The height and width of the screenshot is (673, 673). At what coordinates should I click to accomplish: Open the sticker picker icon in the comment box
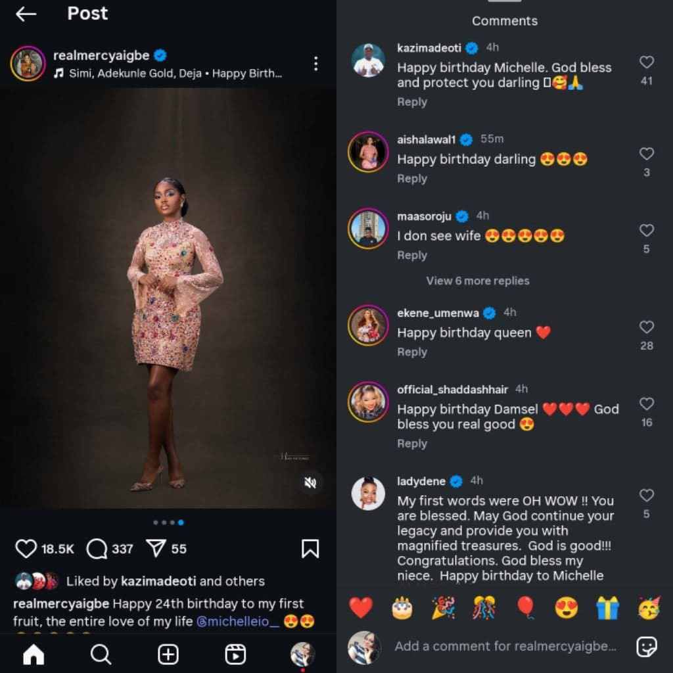647,647
